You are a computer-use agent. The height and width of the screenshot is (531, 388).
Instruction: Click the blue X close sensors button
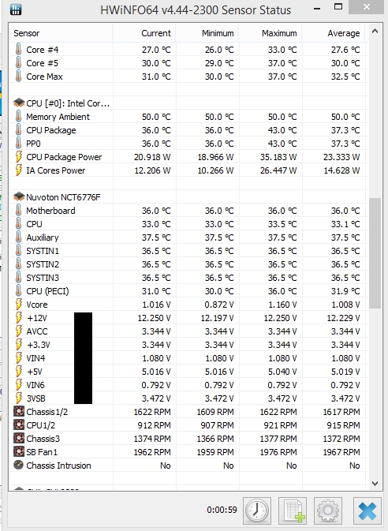[367, 510]
